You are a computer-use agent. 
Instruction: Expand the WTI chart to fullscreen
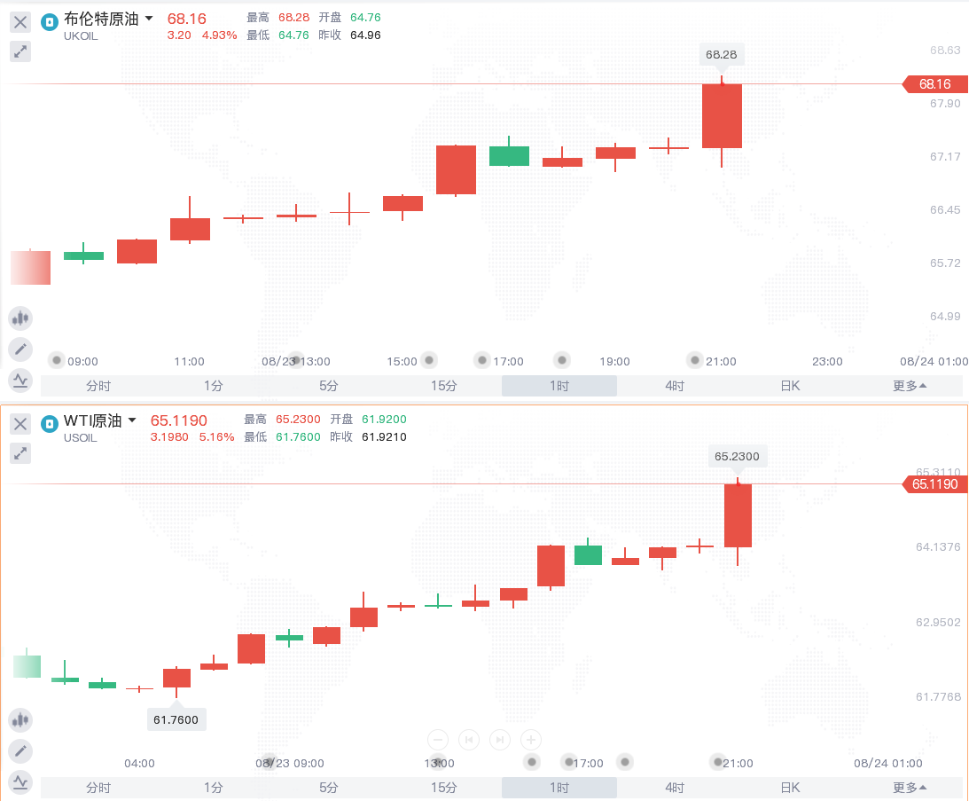coord(20,453)
